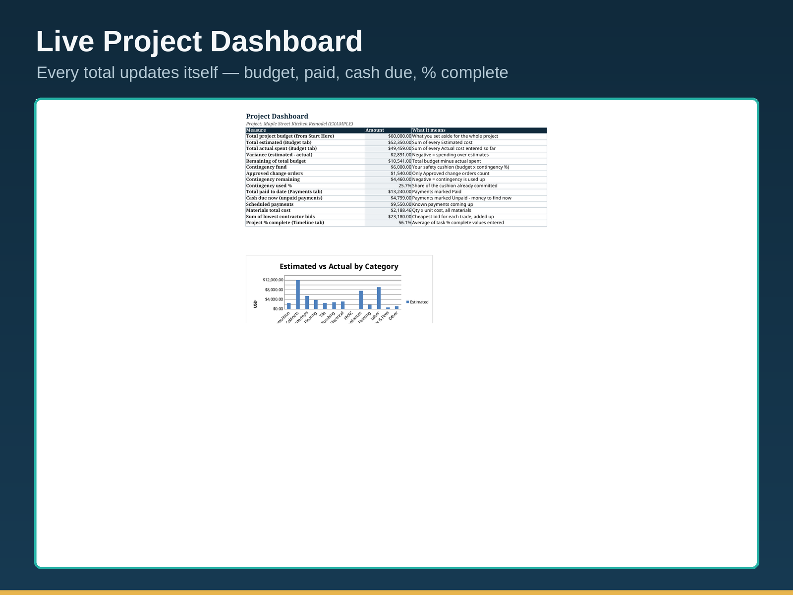The height and width of the screenshot is (595, 793).
Task: Click the $49,459.00 amount cell
Action: coord(388,149)
